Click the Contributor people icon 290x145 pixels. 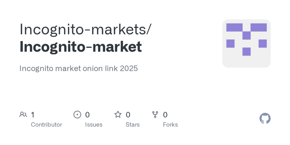click(23, 114)
